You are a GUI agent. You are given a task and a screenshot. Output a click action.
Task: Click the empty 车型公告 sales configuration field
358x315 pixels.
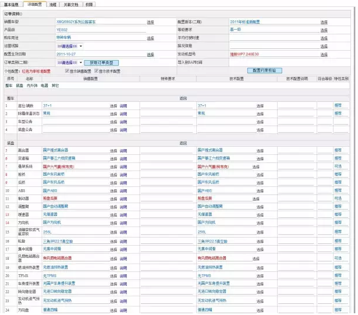click(x=76, y=122)
